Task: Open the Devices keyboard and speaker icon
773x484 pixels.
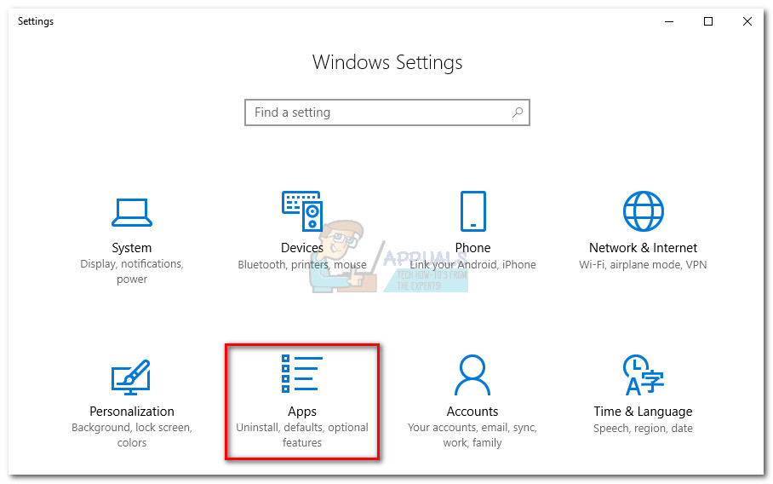Action: tap(302, 211)
